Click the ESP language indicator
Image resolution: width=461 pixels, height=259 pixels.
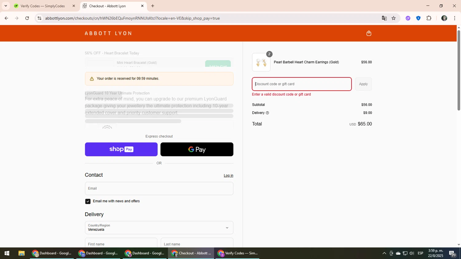pyautogui.click(x=420, y=253)
